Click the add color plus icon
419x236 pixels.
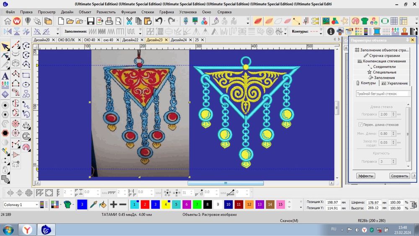coord(113,205)
